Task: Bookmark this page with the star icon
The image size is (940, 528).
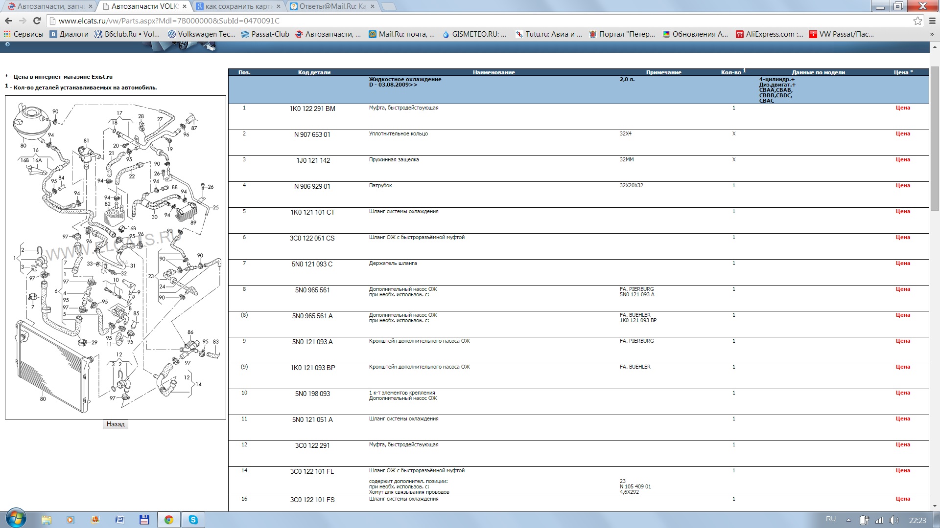Action: [917, 21]
